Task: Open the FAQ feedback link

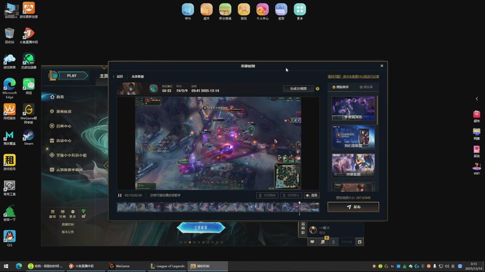Action: pyautogui.click(x=353, y=77)
